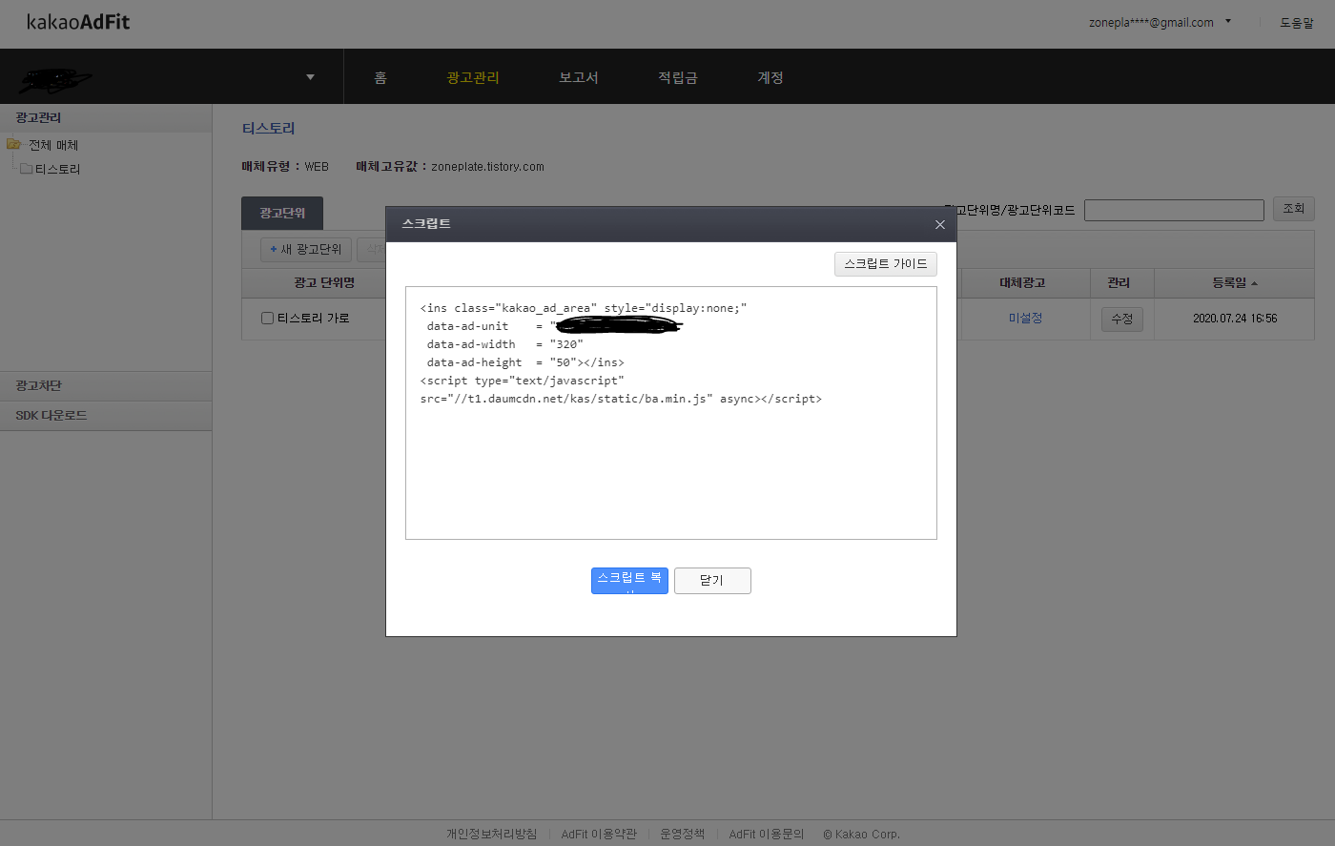The image size is (1335, 846).
Task: Check the 티스토리 가로 row checkbox
Action: point(268,319)
